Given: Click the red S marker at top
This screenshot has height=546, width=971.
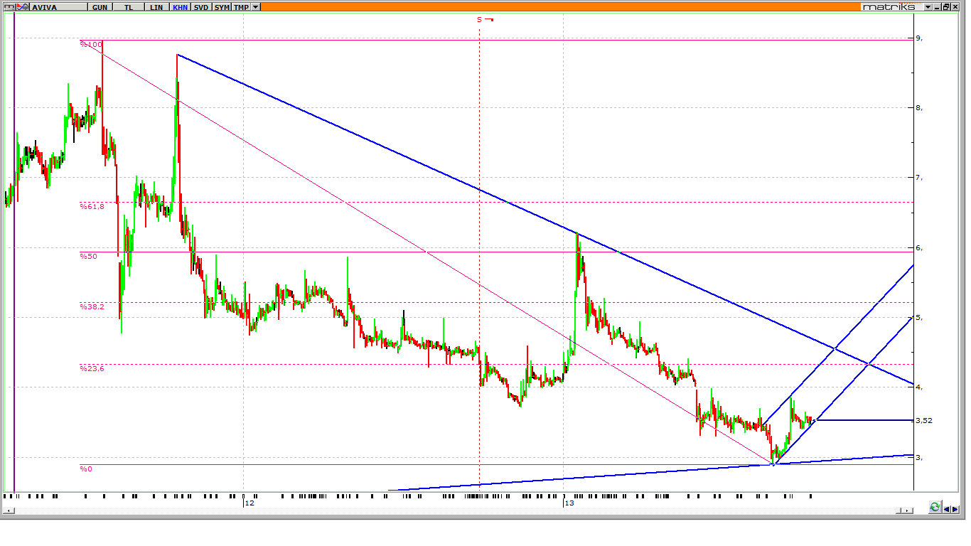Looking at the screenshot, I should tap(480, 20).
